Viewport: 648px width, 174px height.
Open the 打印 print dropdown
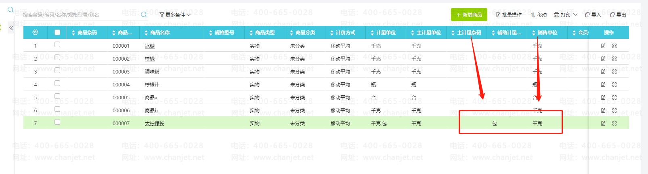click(565, 15)
